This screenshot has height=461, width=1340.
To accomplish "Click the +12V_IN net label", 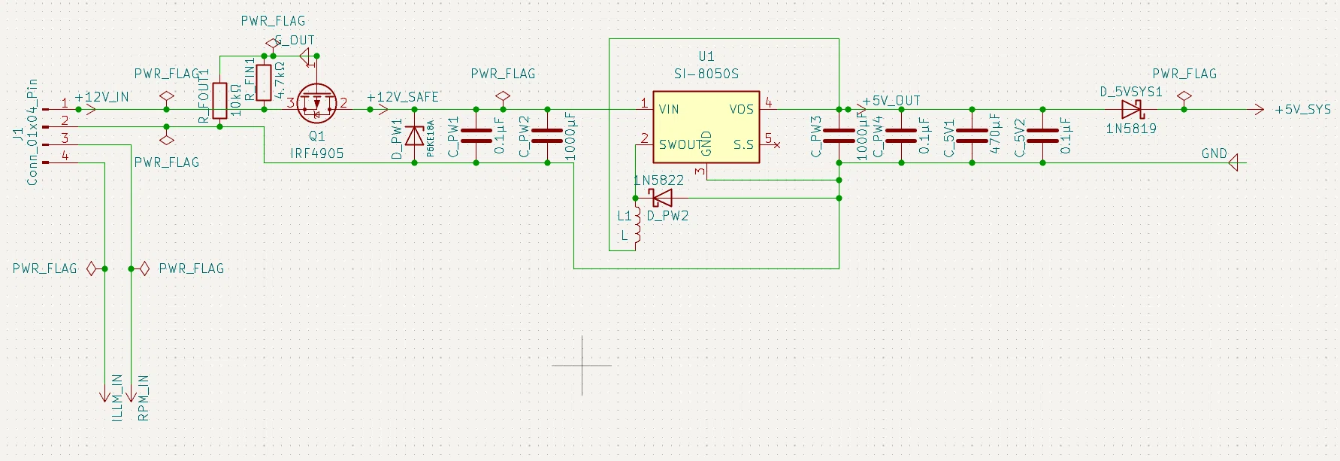I will 101,97.
